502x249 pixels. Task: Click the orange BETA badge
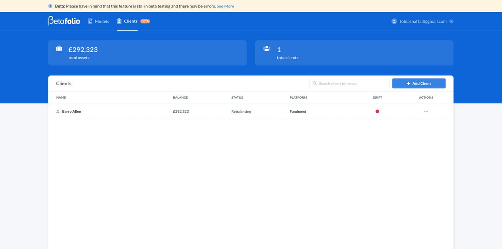(145, 20)
